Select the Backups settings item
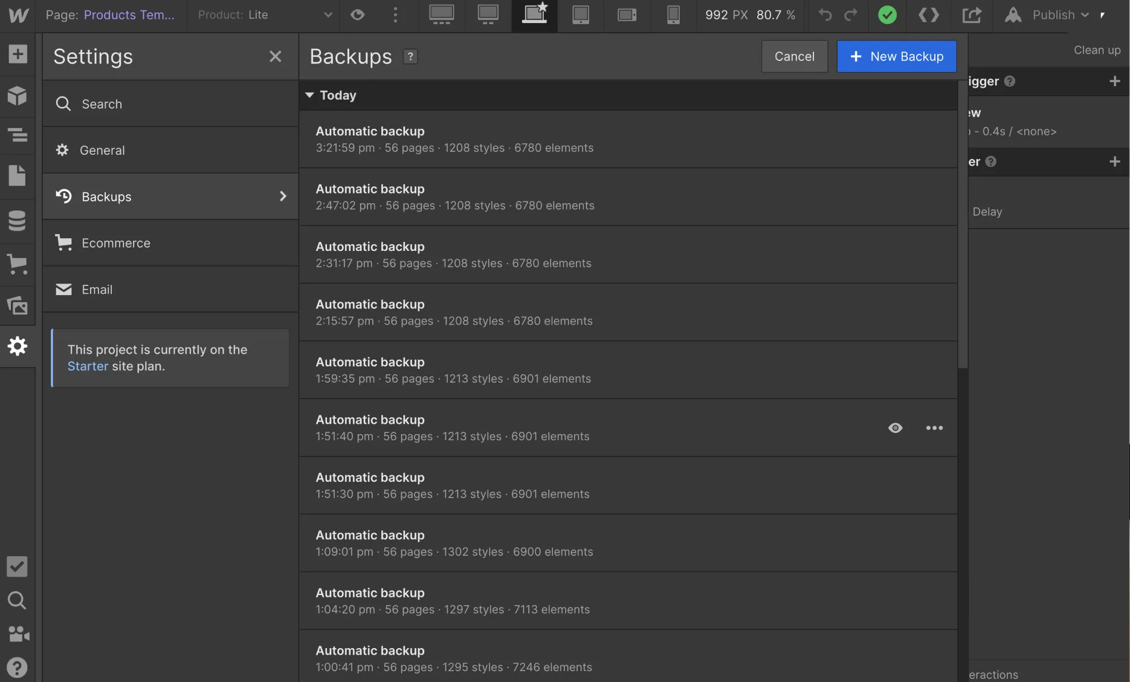Image resolution: width=1130 pixels, height=682 pixels. 170,196
